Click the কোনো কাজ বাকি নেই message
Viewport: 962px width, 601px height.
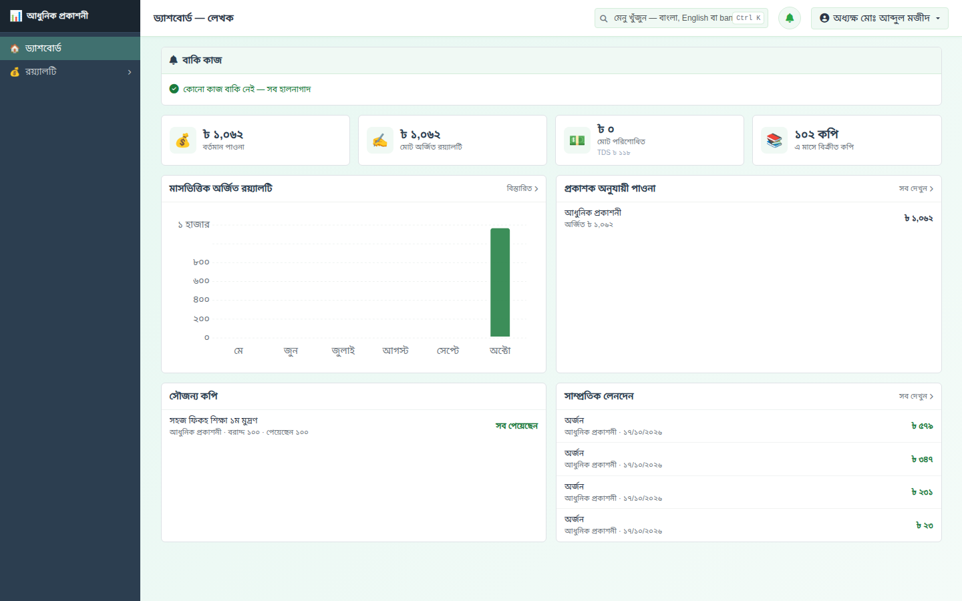(247, 89)
